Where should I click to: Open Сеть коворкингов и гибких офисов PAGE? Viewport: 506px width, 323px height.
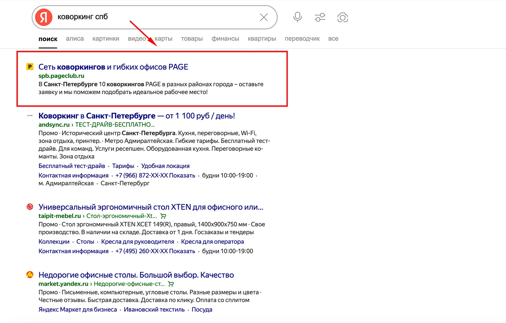[x=113, y=67]
